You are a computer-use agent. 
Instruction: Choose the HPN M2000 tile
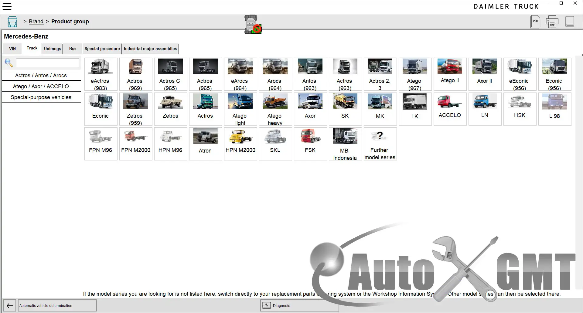[x=240, y=144]
